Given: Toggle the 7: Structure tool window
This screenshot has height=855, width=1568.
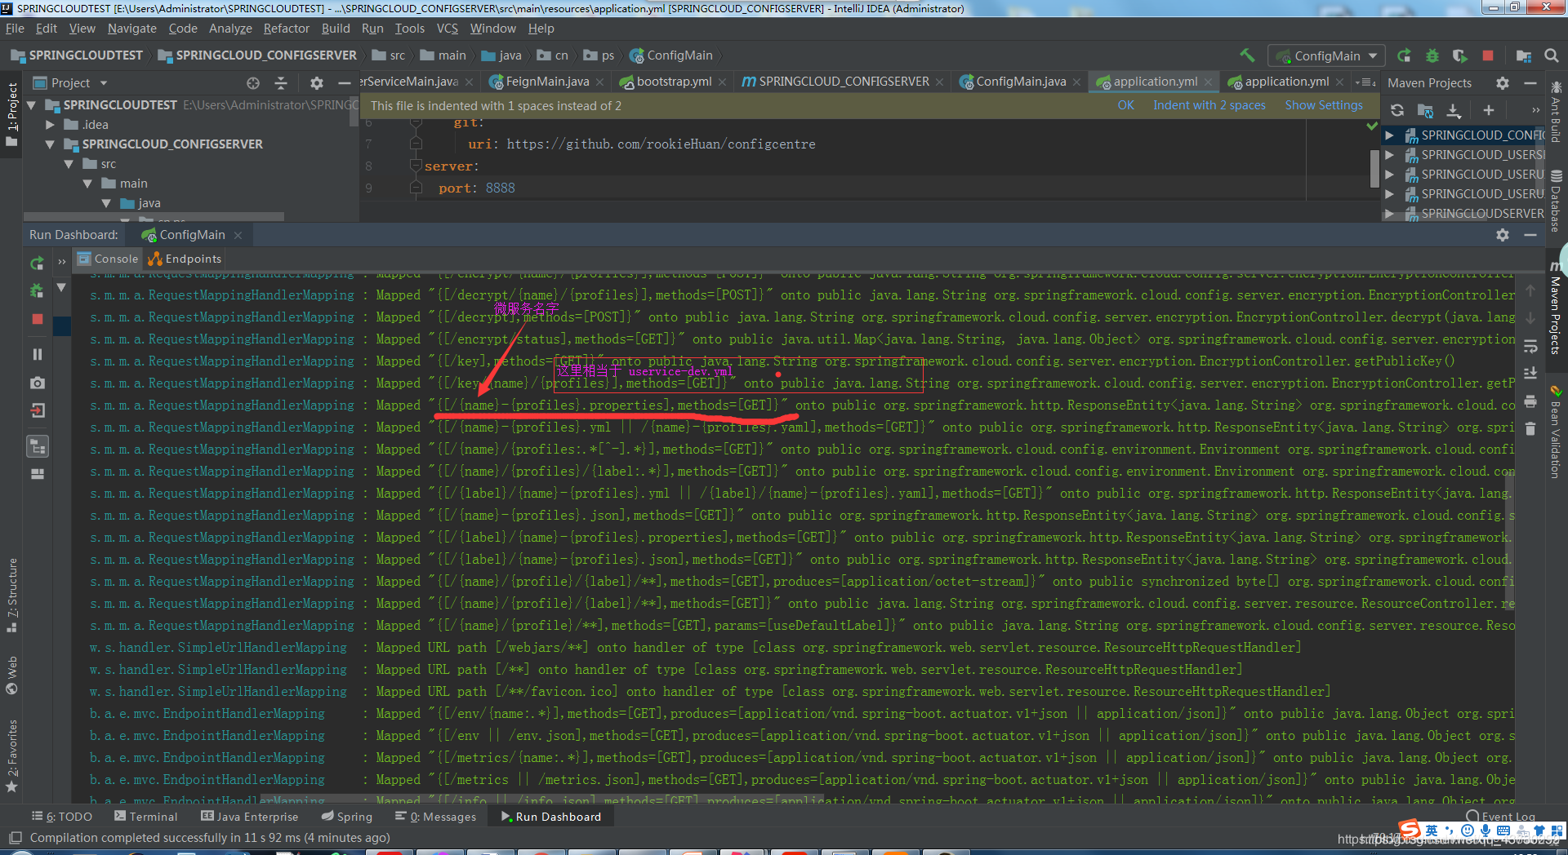Looking at the screenshot, I should click(x=12, y=595).
